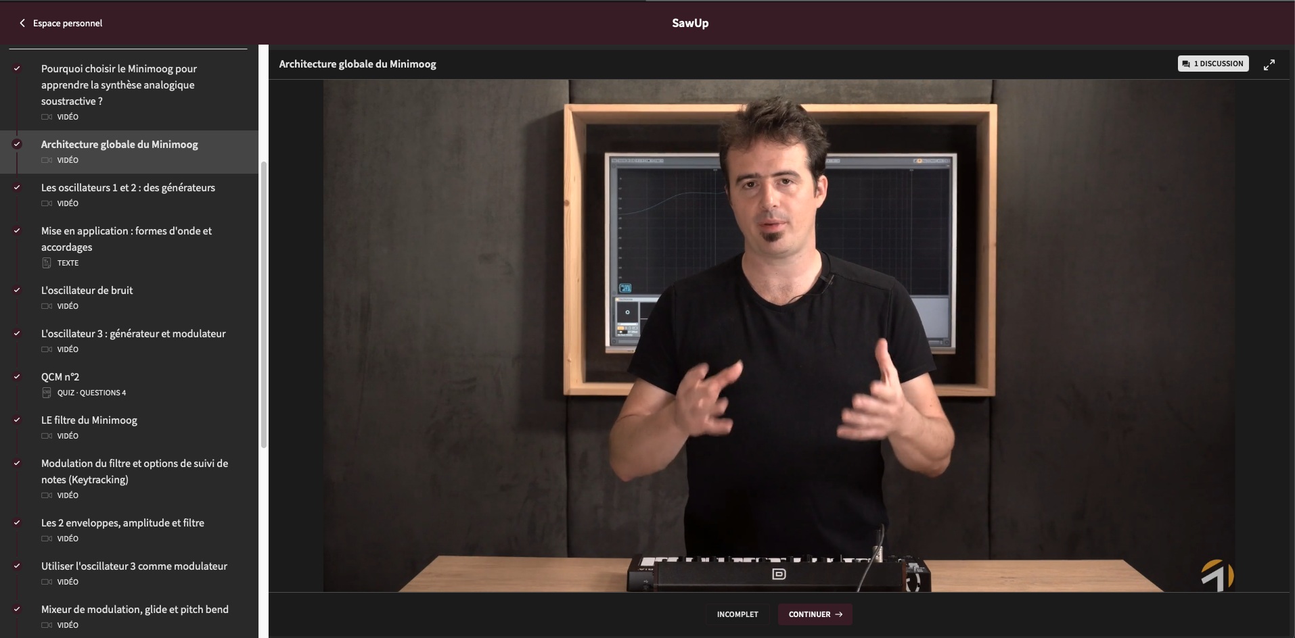The image size is (1295, 638).
Task: Click the SawUp logo in the video corner
Action: coord(1217,575)
